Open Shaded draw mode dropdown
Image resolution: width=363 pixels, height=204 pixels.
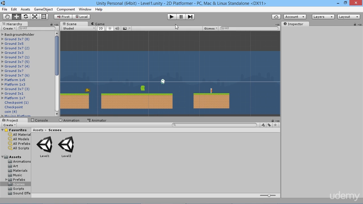(x=79, y=28)
